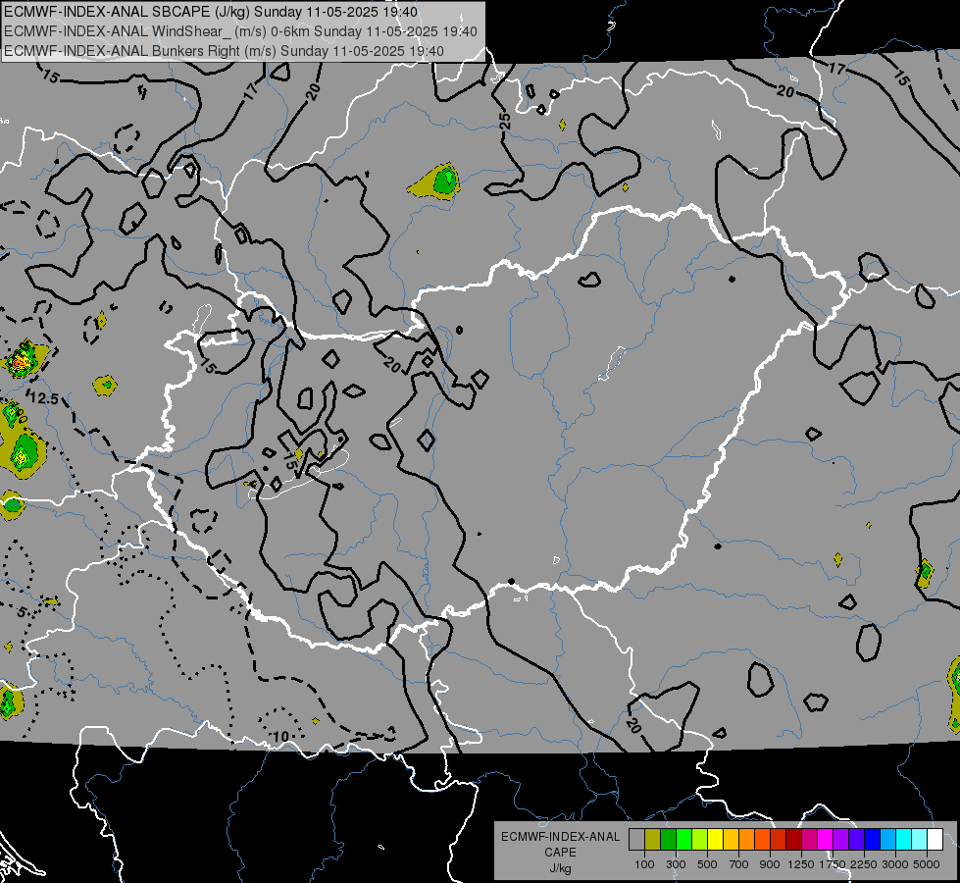The image size is (960, 883).
Task: Click the grey first swatch in the CAPE legend
Action: tap(636, 840)
